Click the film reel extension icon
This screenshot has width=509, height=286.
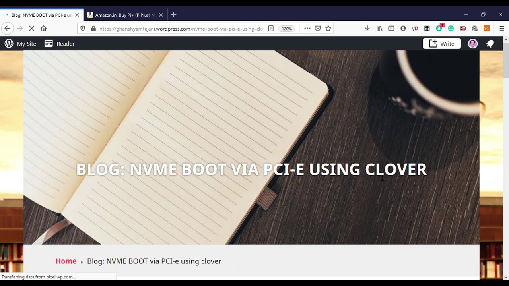click(x=474, y=29)
